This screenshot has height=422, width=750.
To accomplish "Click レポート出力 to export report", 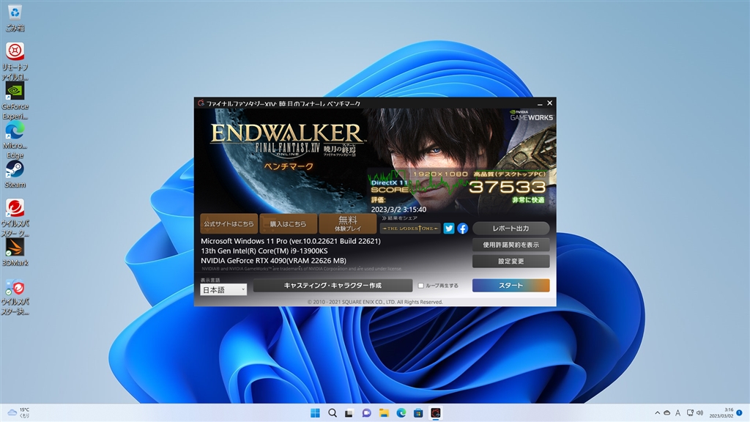I will [x=510, y=229].
